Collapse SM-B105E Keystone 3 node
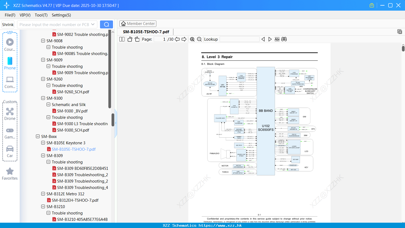 pyautogui.click(x=43, y=143)
